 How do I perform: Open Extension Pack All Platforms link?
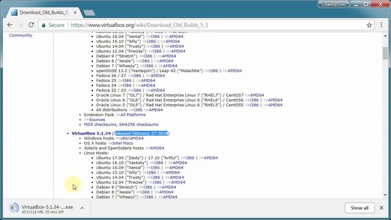pos(133,115)
